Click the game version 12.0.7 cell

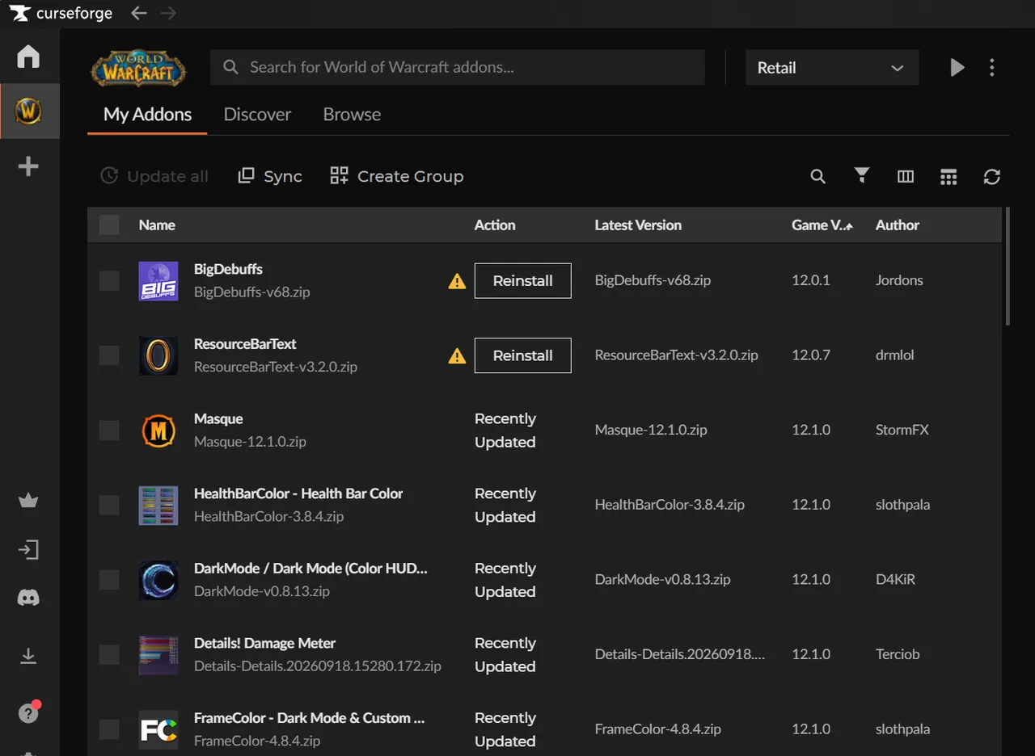click(x=811, y=355)
